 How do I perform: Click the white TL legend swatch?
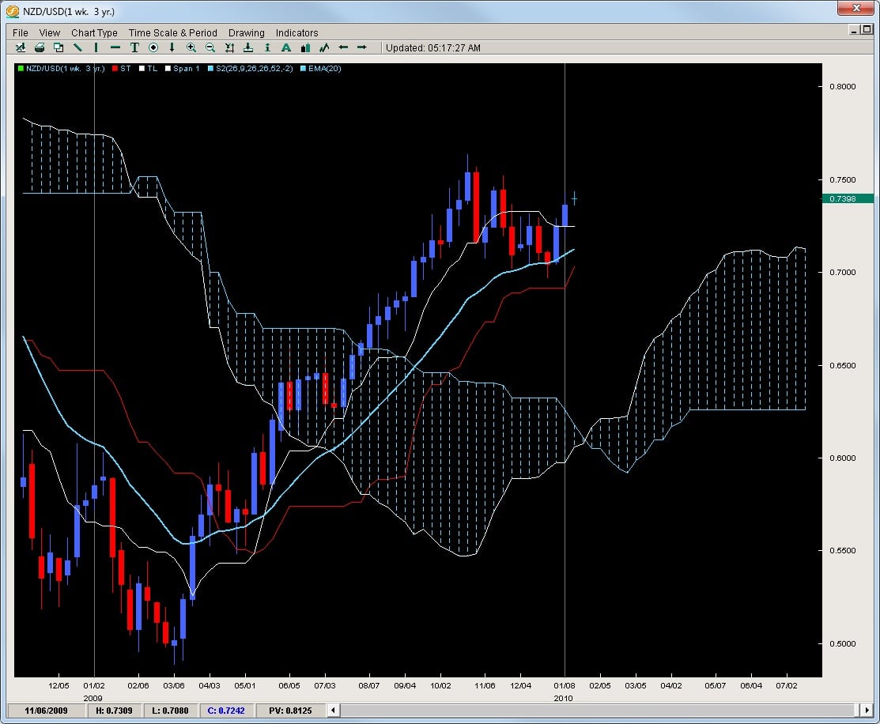[142, 69]
